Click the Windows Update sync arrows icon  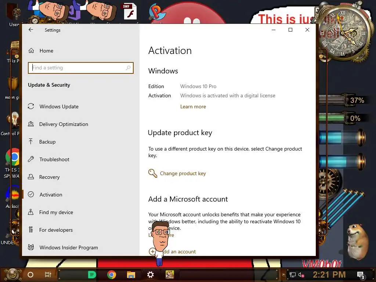[31, 106]
